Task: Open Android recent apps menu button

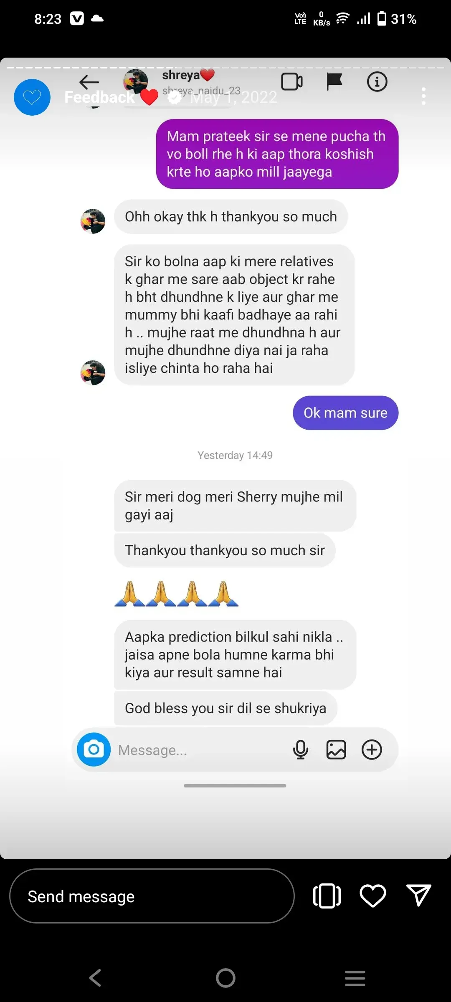Action: pos(355,978)
